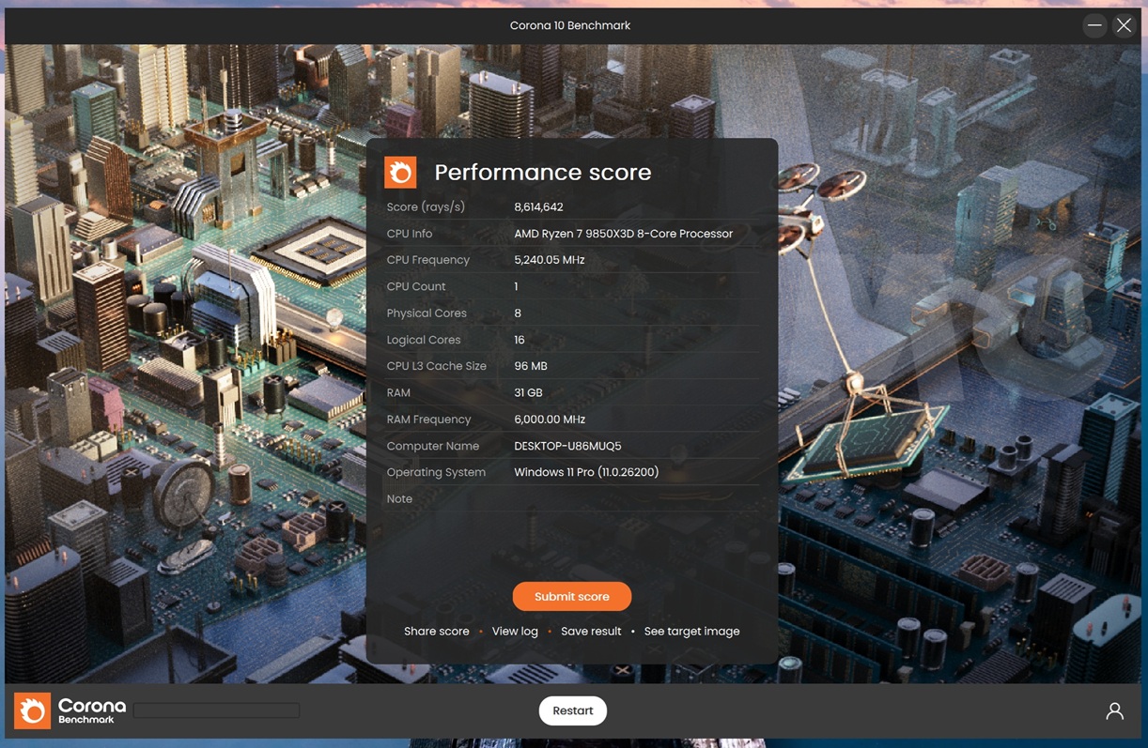1148x748 pixels.
Task: Select the Score rays per second value
Action: 539,206
